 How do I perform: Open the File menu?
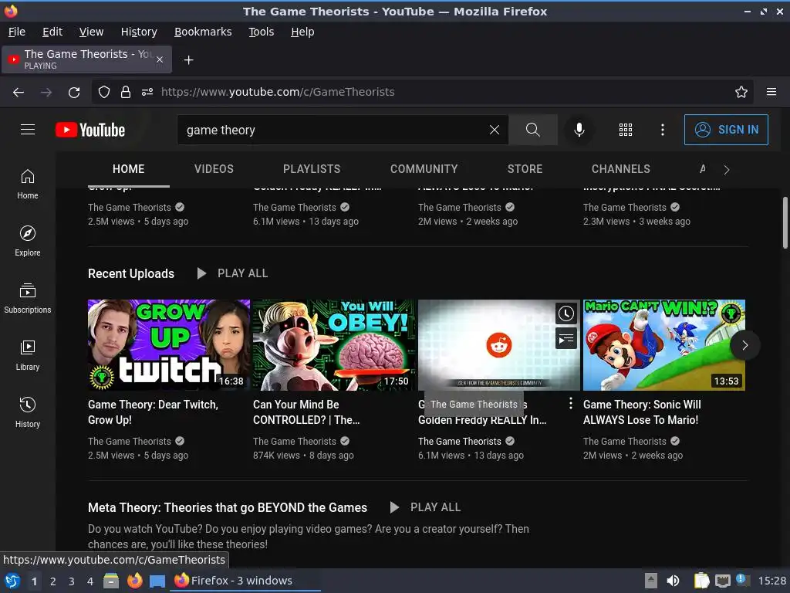coord(17,32)
